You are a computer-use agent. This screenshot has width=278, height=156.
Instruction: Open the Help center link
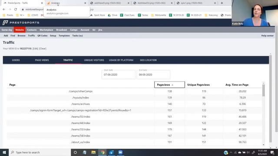click(268, 36)
